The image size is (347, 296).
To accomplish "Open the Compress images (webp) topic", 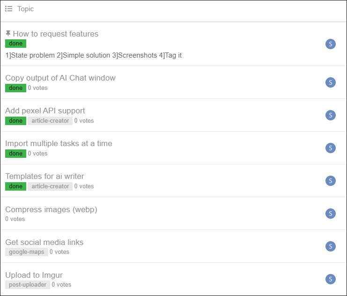I will tap(51, 209).
